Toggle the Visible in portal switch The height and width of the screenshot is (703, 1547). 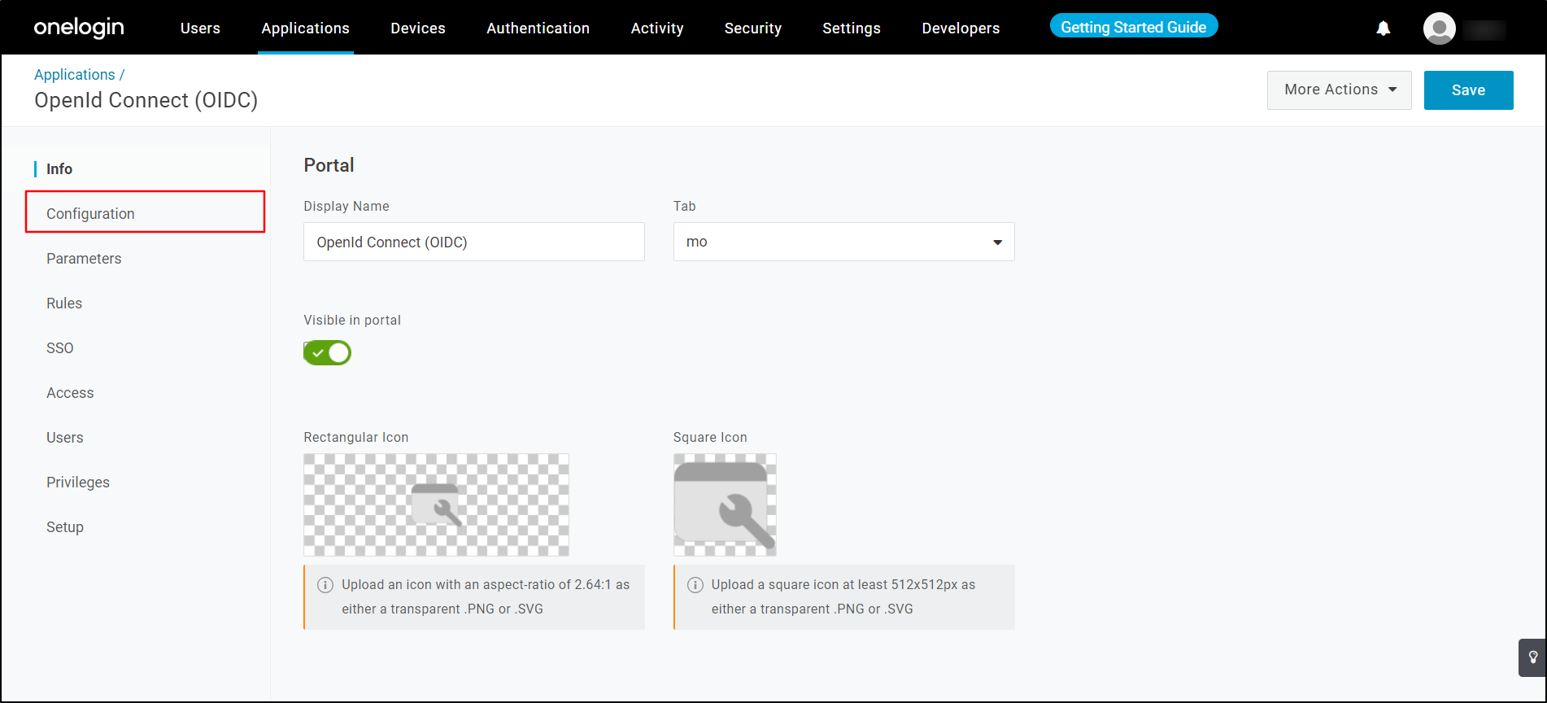pos(327,352)
